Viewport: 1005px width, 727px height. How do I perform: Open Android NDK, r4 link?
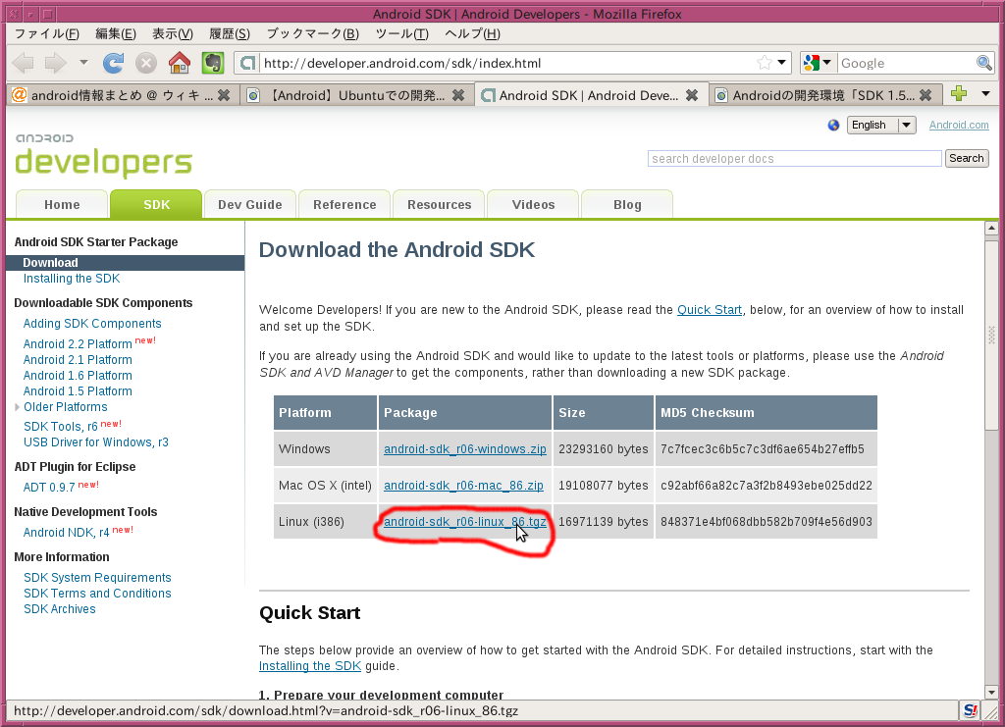click(x=66, y=533)
